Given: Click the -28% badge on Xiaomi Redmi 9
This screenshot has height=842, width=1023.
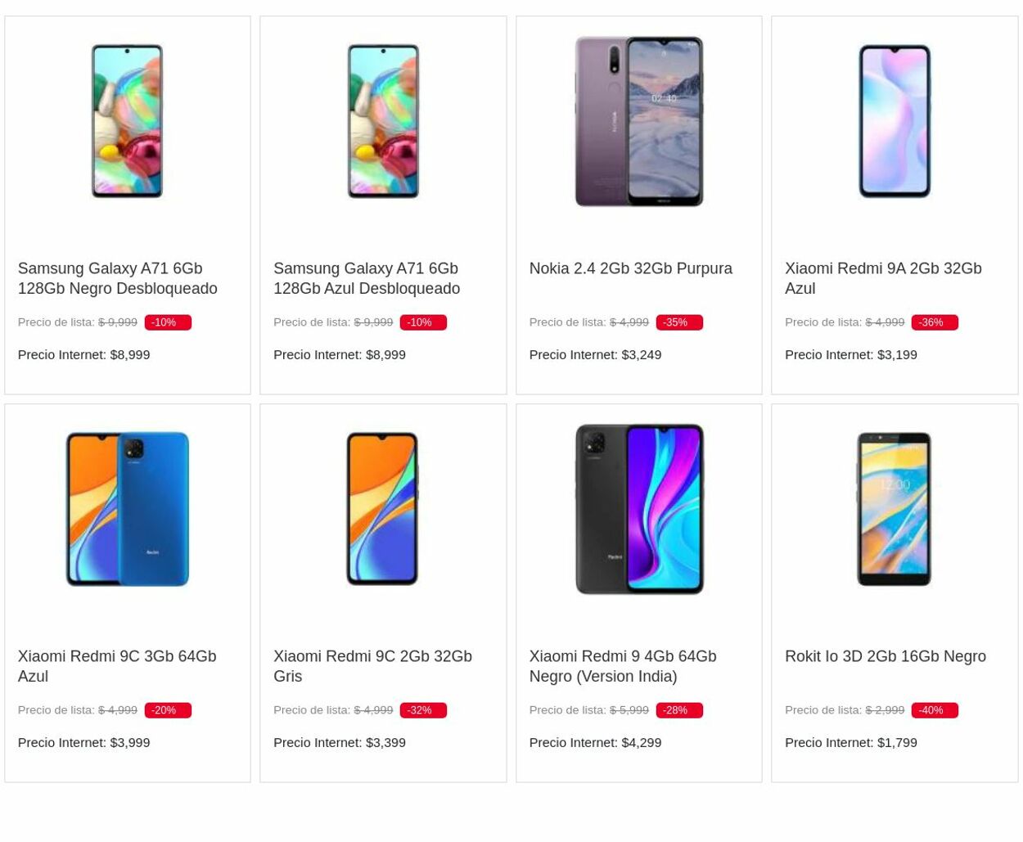Looking at the screenshot, I should click(x=679, y=709).
